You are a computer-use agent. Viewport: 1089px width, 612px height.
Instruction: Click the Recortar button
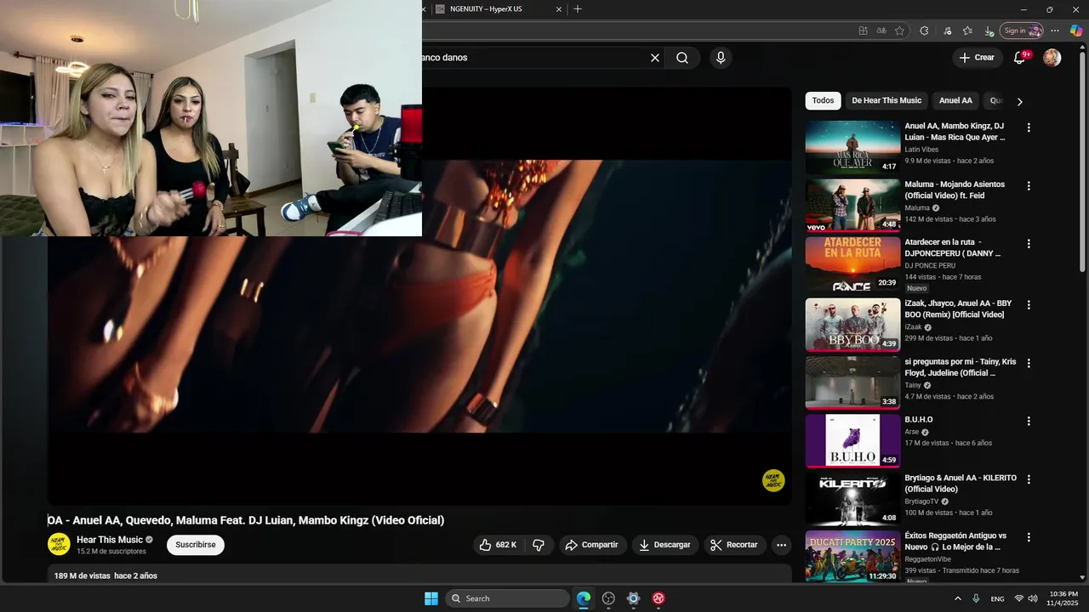coord(734,545)
